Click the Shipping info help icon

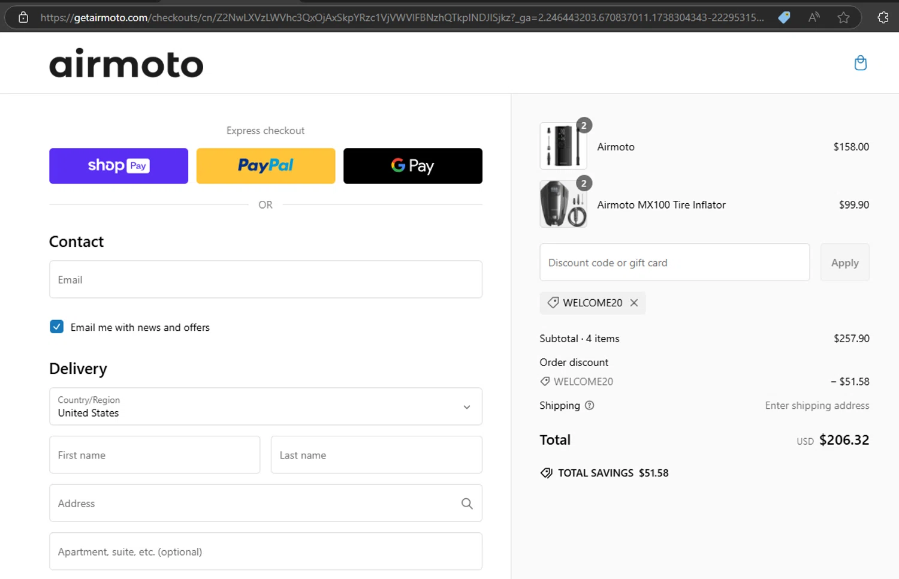coord(589,405)
